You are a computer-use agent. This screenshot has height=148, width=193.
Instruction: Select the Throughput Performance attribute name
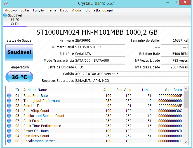tap(43, 101)
